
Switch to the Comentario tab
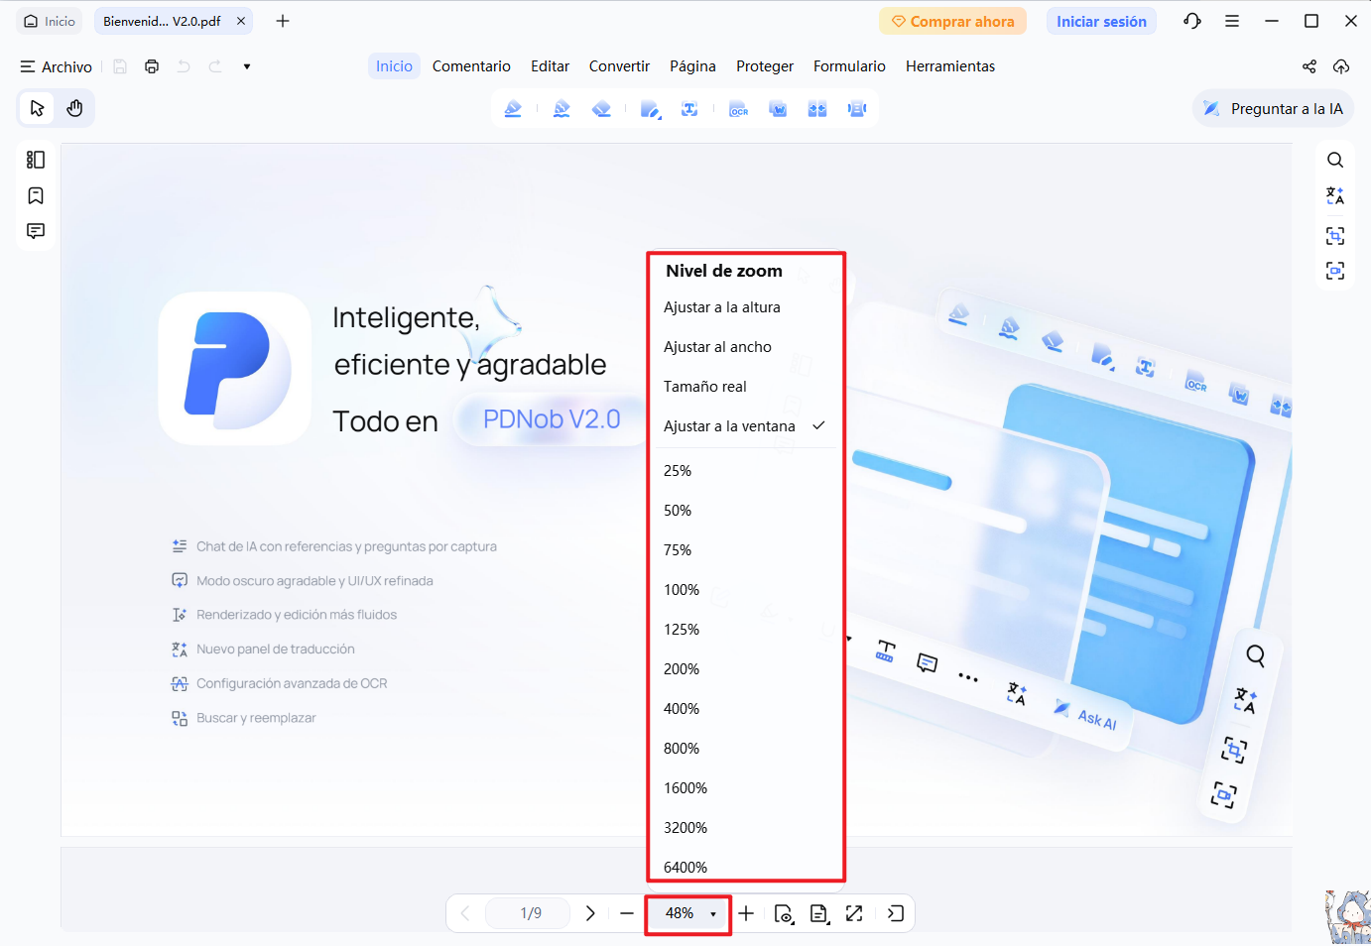point(471,66)
